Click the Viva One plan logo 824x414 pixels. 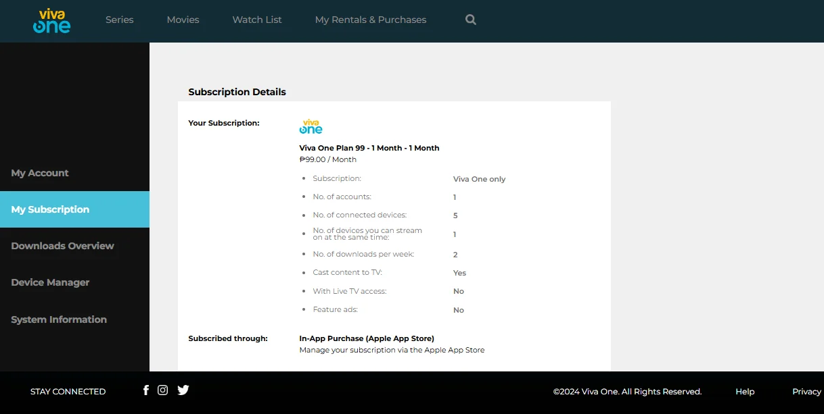coord(311,126)
